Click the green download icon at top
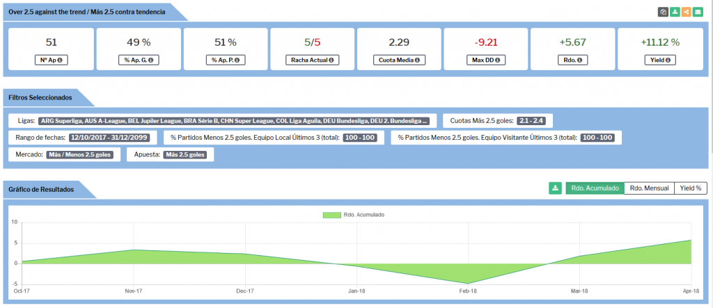The width and height of the screenshot is (713, 308). 675,12
